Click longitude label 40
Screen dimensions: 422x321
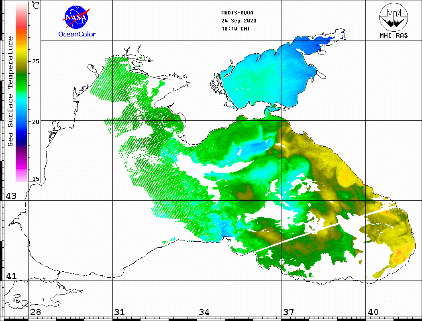coord(373,312)
